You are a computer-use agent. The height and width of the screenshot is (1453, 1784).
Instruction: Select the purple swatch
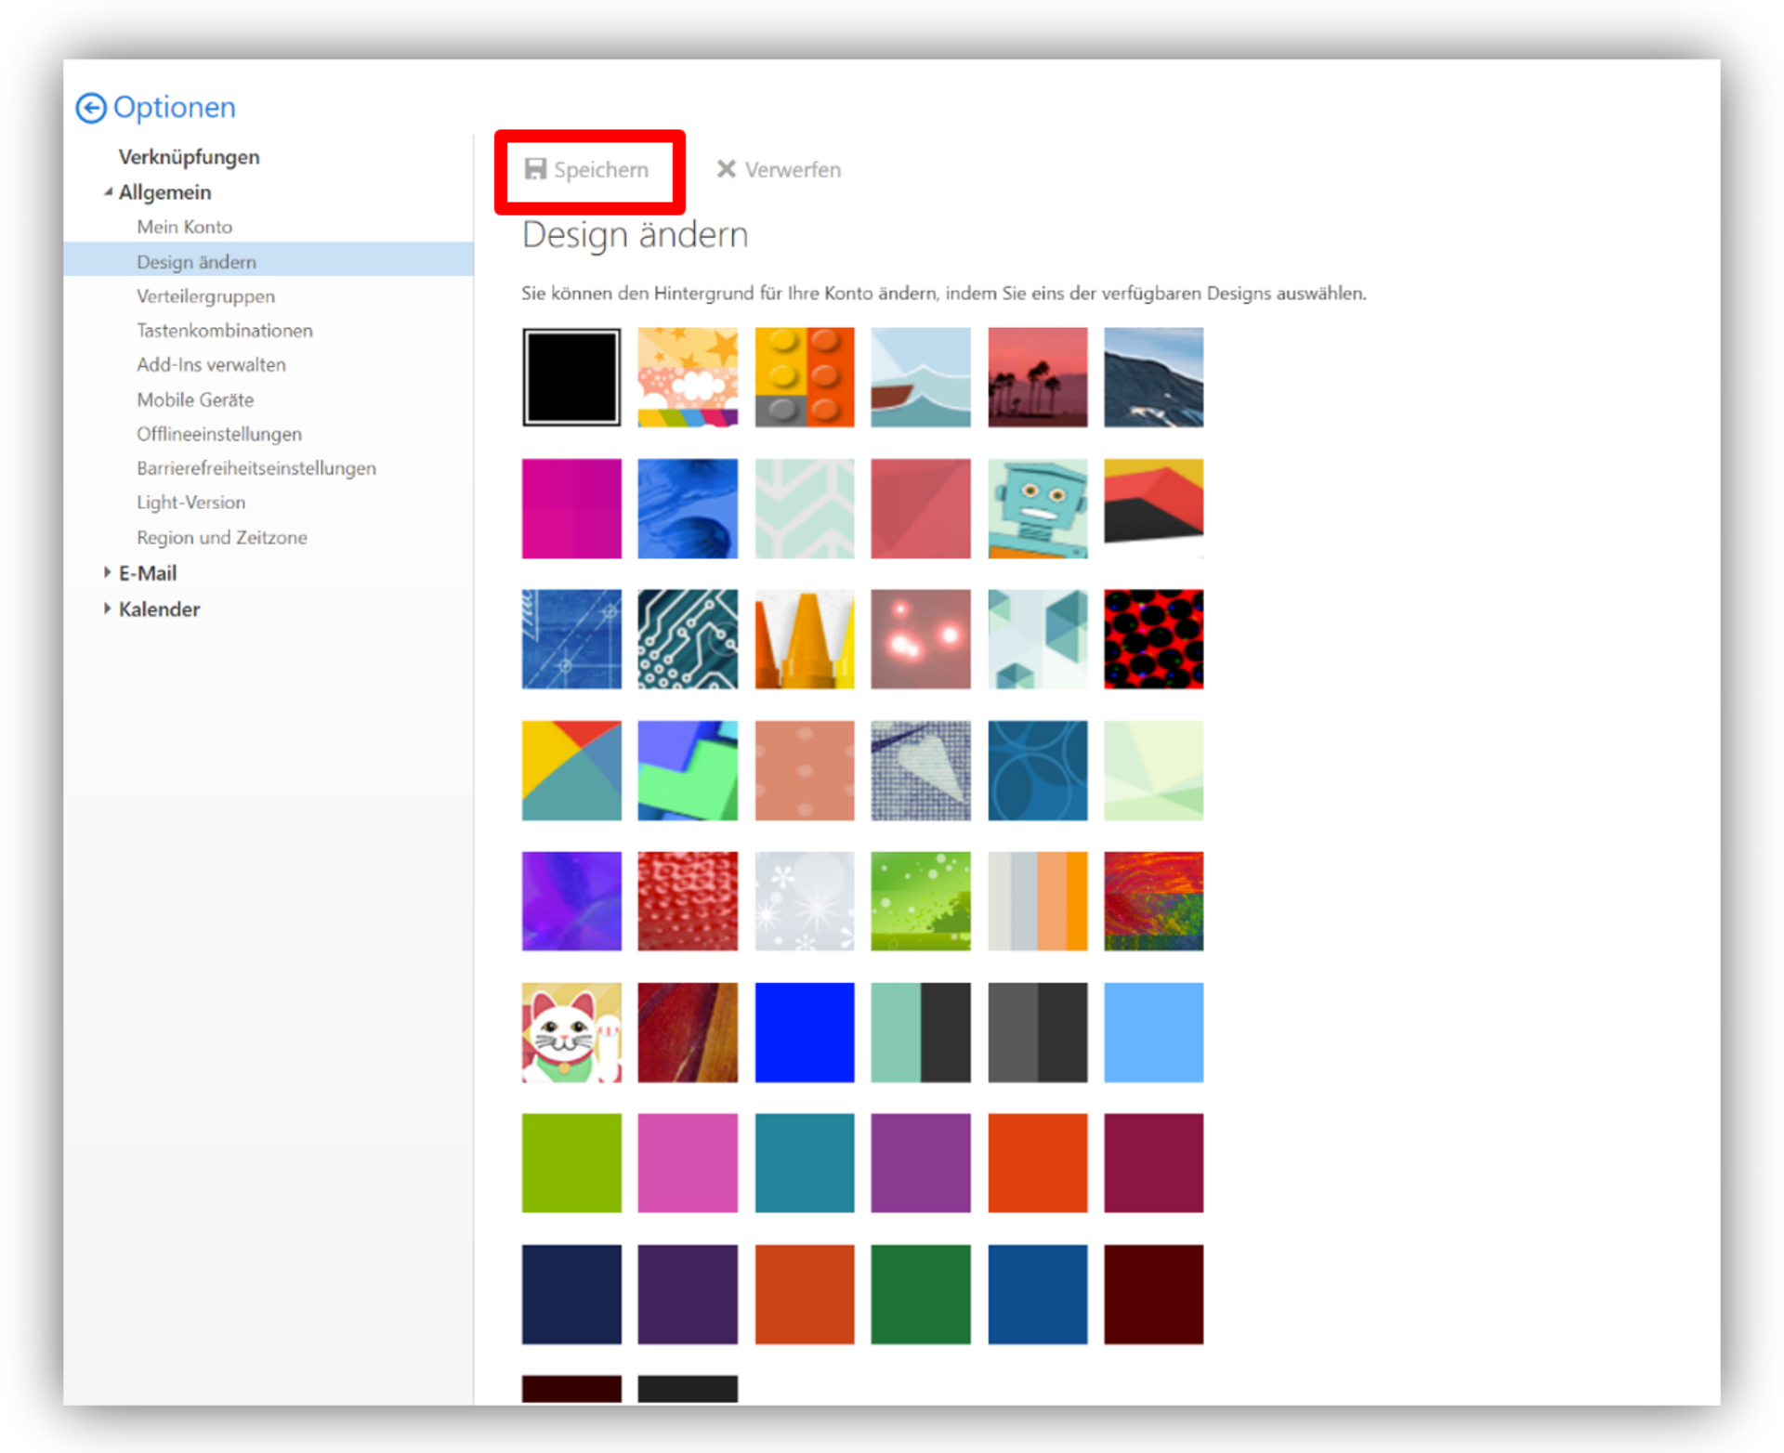pos(921,1163)
